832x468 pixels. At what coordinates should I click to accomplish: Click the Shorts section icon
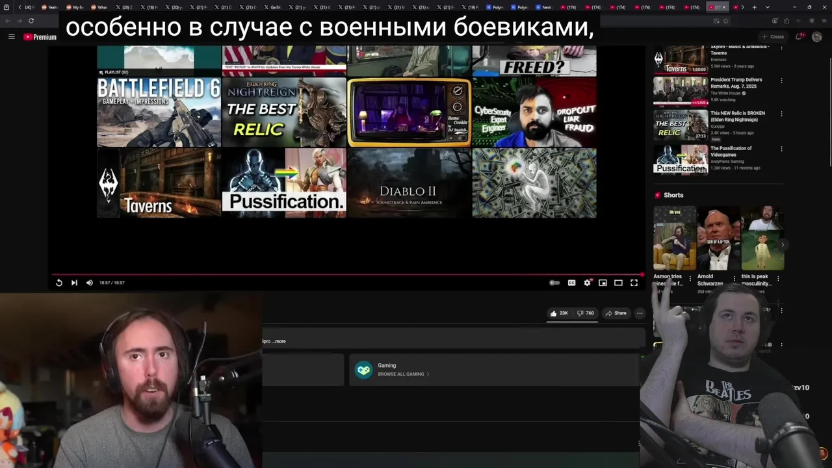coord(657,195)
